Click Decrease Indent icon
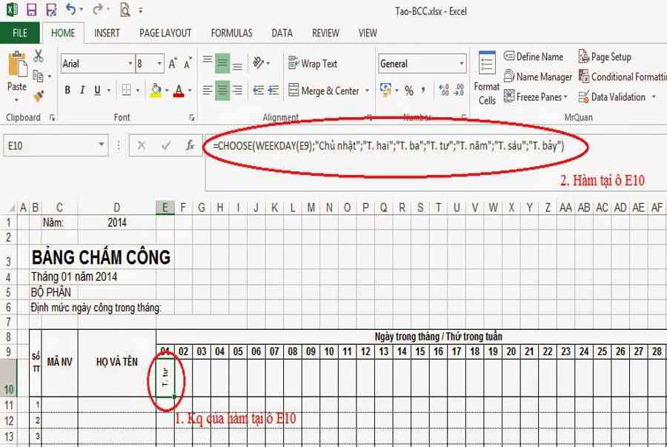This screenshot has height=447, width=667. click(x=258, y=90)
